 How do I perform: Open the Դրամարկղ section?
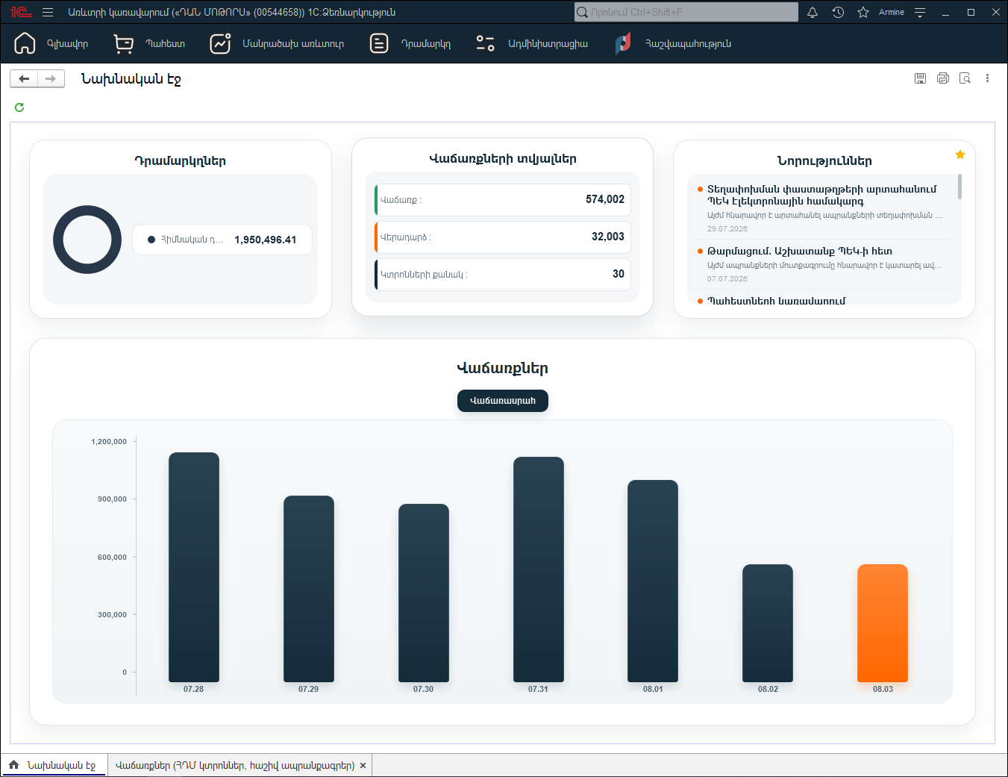pos(410,43)
